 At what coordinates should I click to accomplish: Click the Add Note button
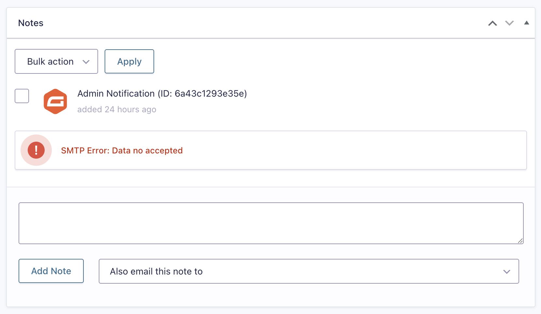pyautogui.click(x=51, y=271)
